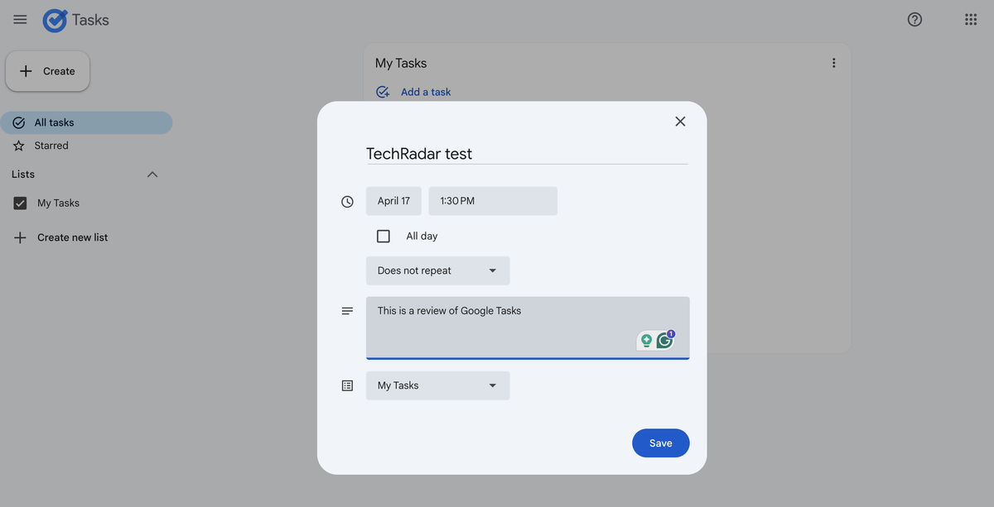Enable the All day checkbox
The width and height of the screenshot is (994, 507).
pos(383,236)
